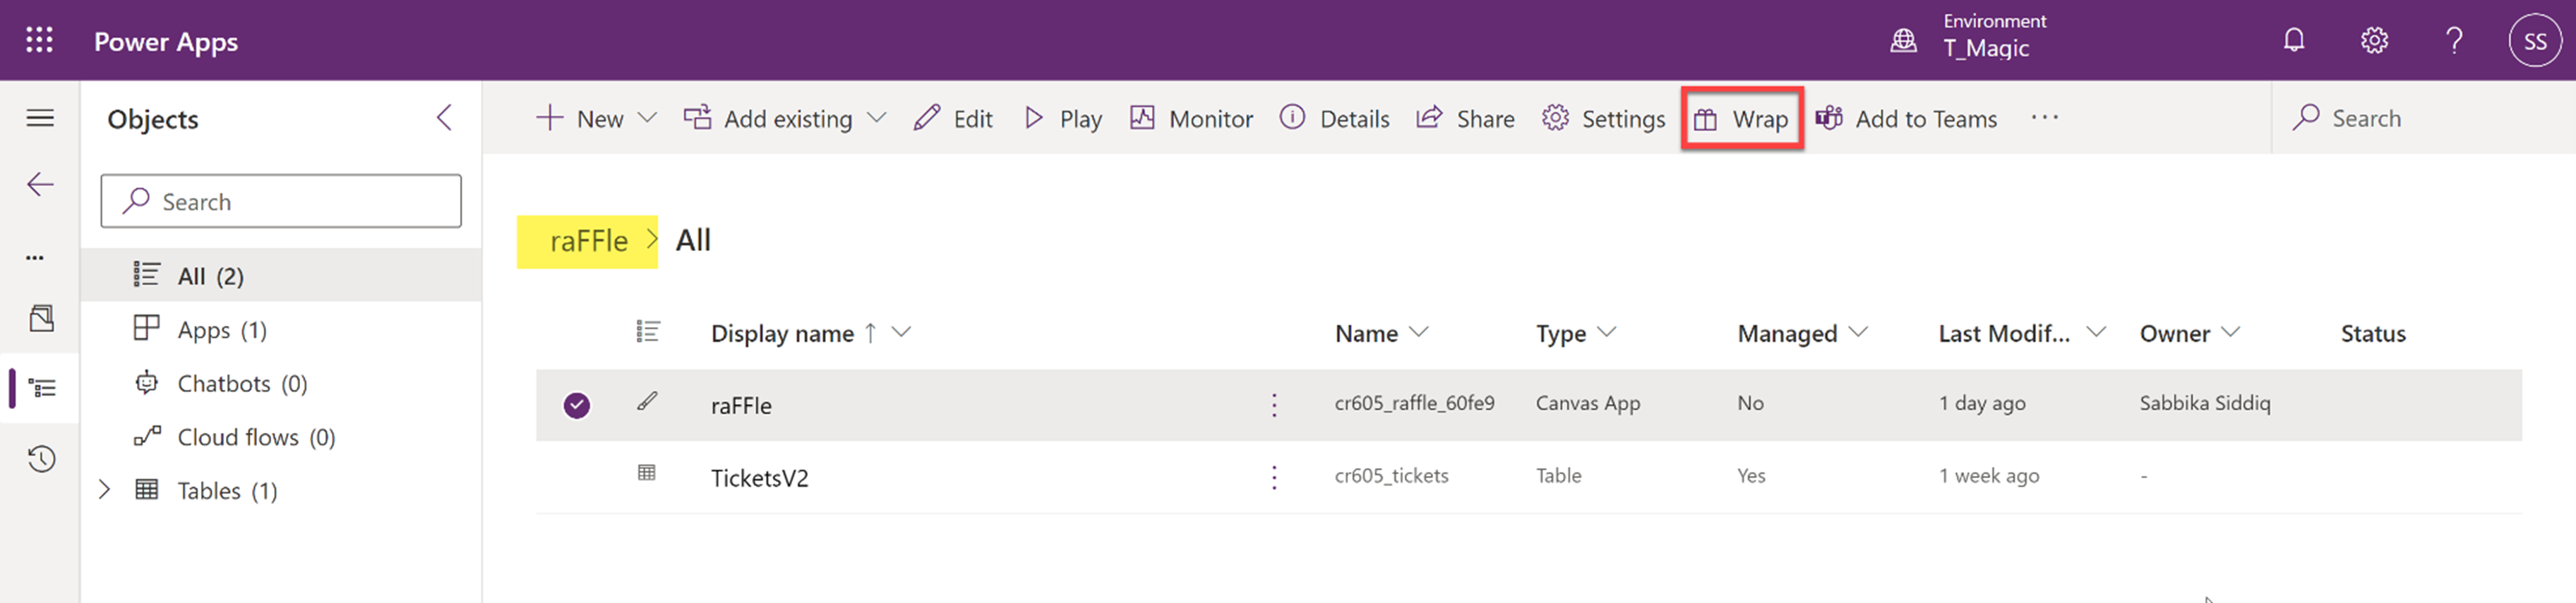Open more options for TicketsV2 row

pyautogui.click(x=1274, y=477)
